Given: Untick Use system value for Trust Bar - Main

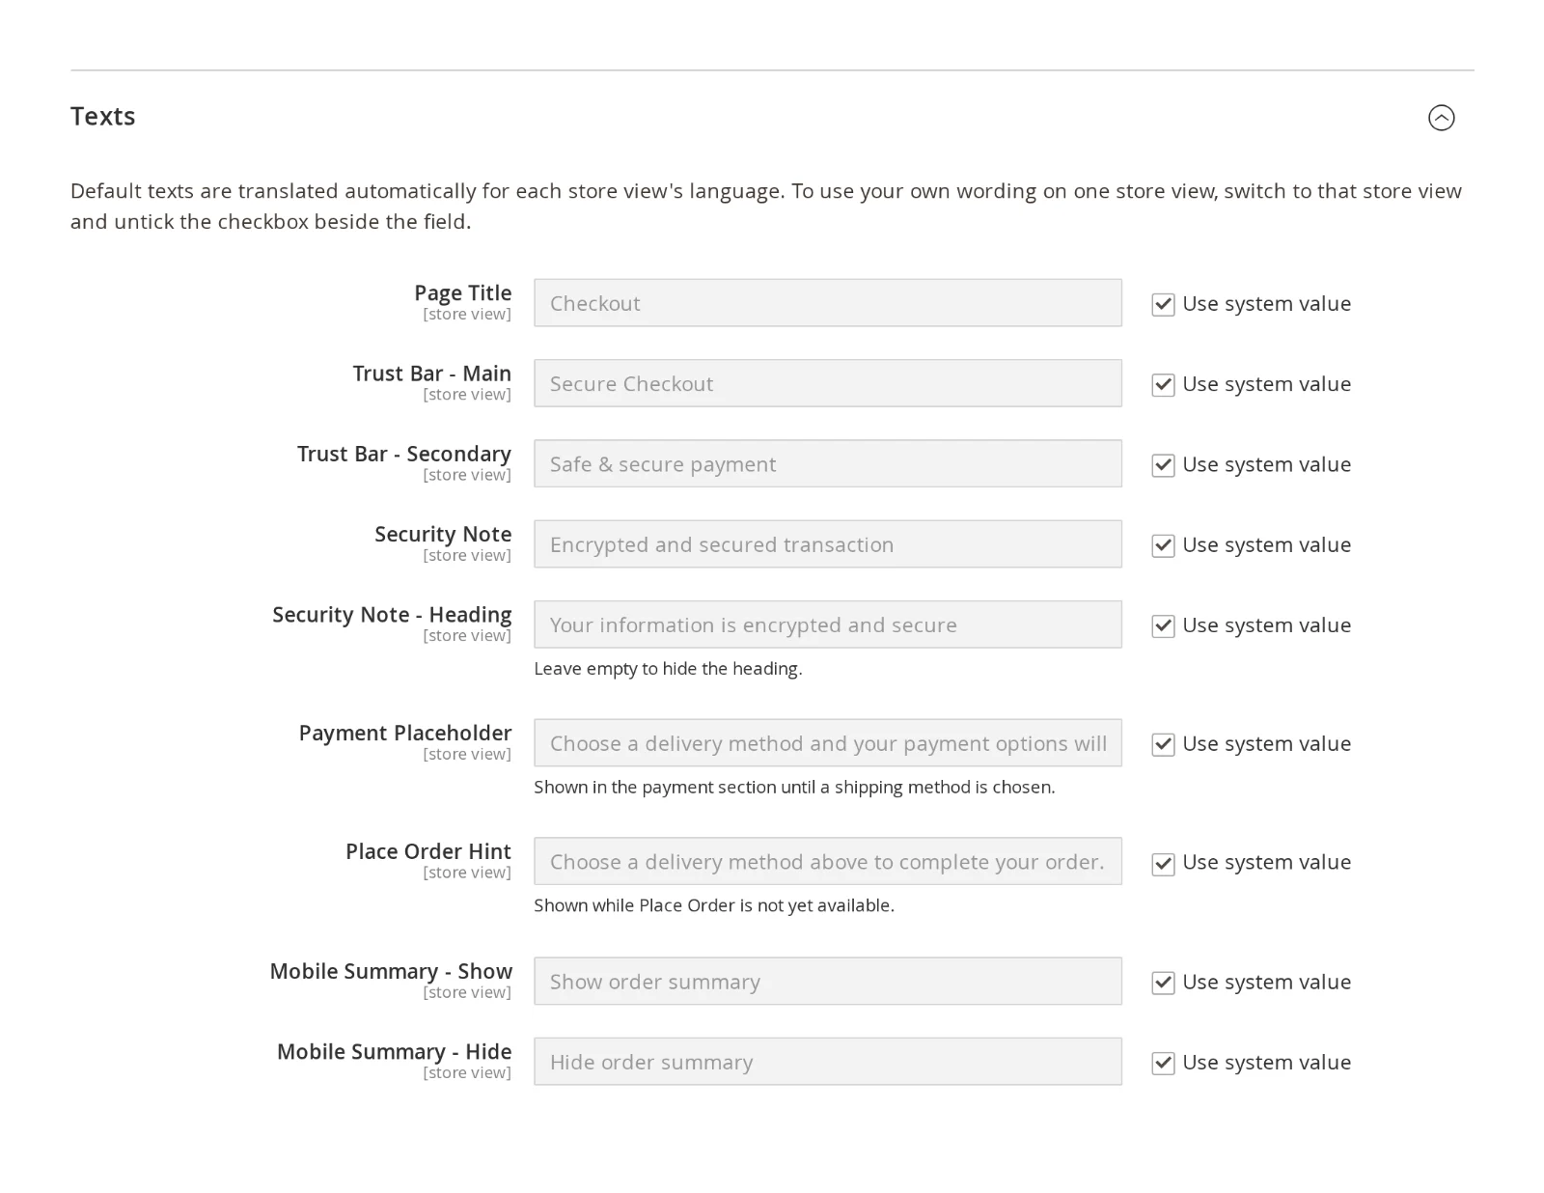Looking at the screenshot, I should click(x=1163, y=384).
